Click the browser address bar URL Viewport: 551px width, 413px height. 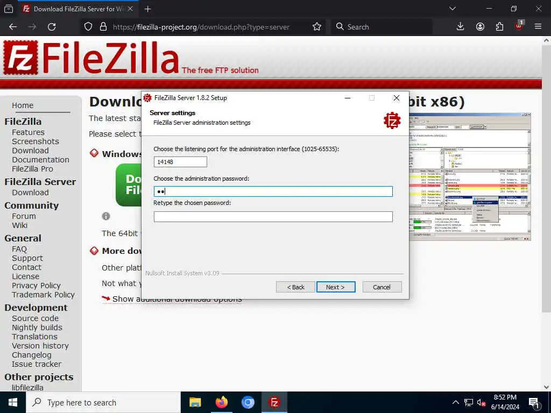[201, 27]
